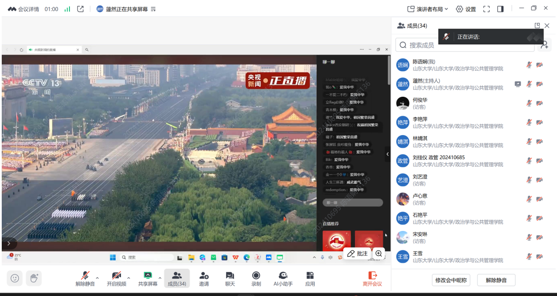The height and width of the screenshot is (296, 557).
Task: Open the AI小助手 assistant
Action: tap(283, 278)
